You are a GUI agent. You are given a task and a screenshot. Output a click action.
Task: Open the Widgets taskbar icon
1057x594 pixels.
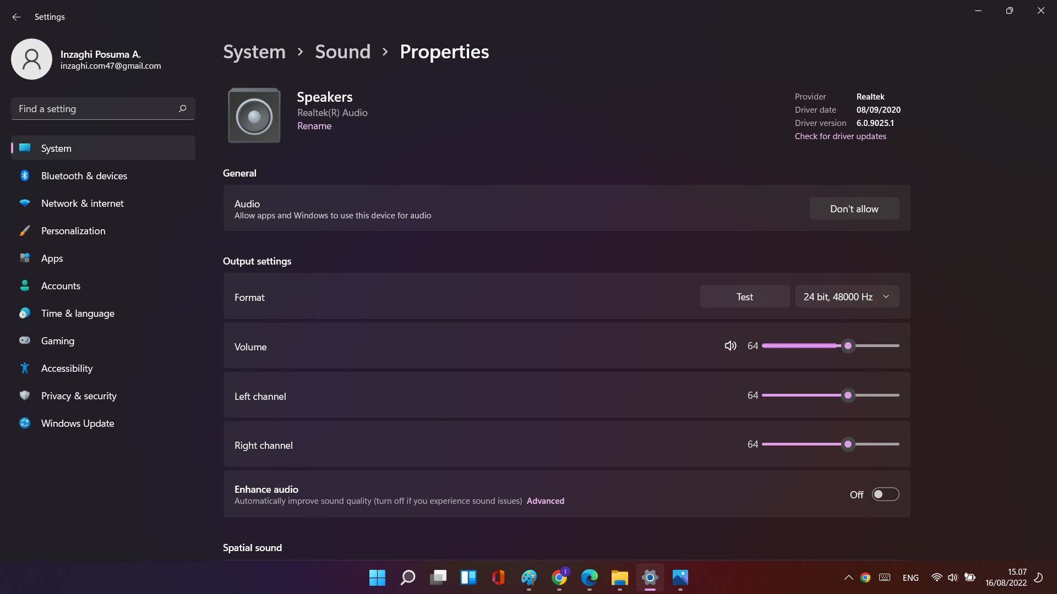tap(468, 577)
